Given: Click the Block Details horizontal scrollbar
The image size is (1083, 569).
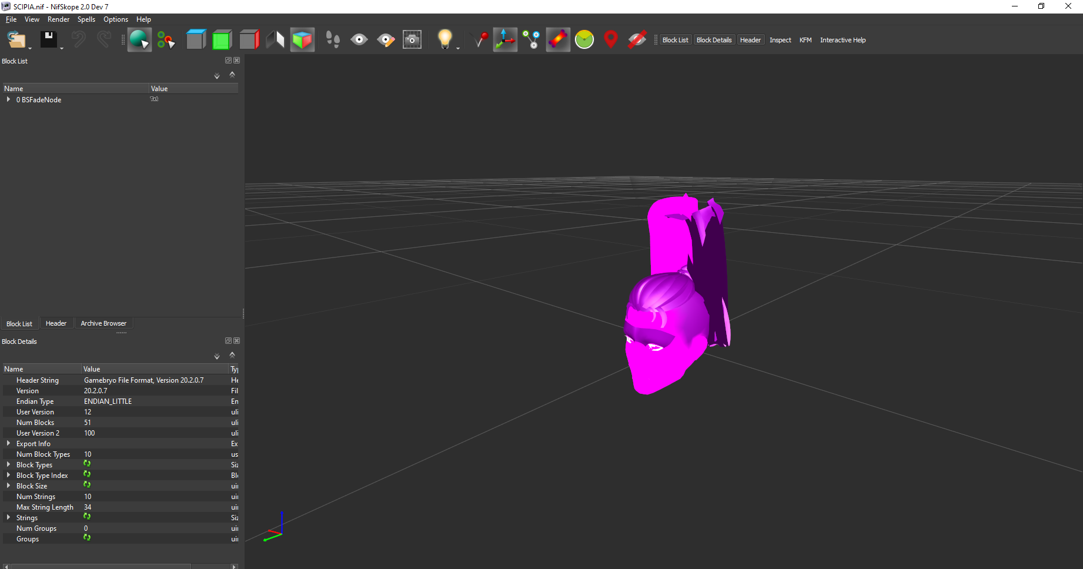Looking at the screenshot, I should [101, 566].
